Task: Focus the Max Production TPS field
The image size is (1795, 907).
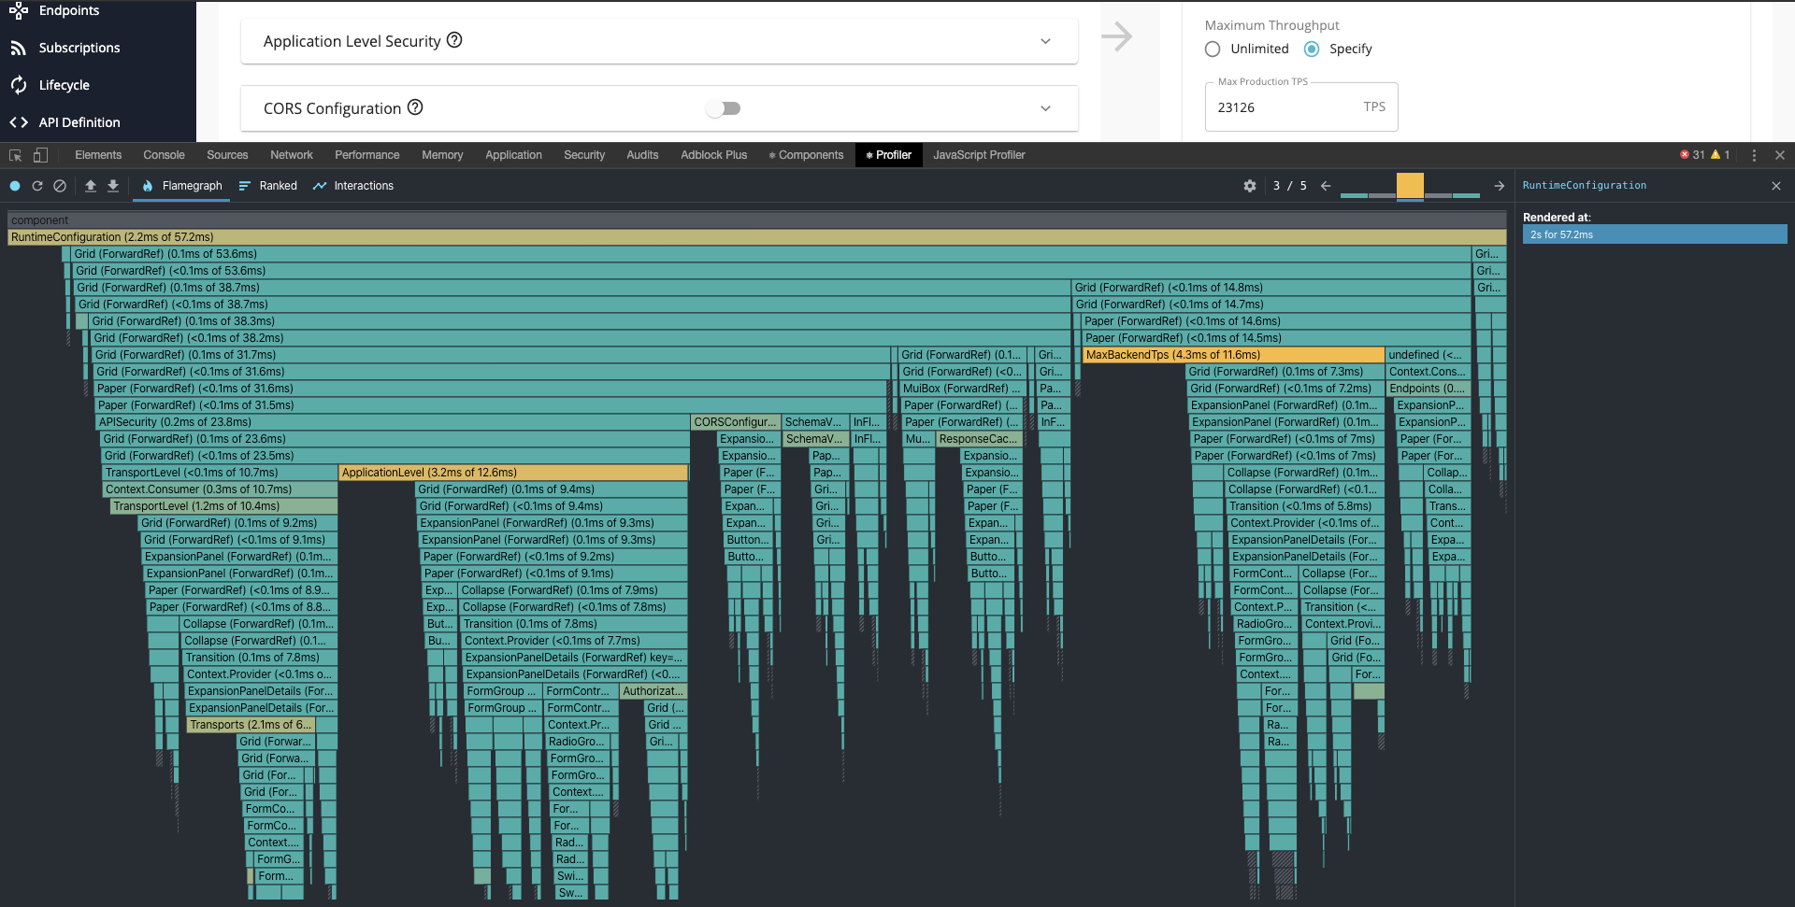Action: (1301, 107)
